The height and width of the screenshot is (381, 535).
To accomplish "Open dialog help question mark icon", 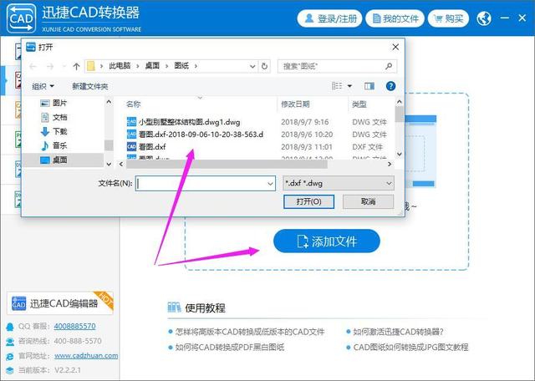I will (x=390, y=86).
